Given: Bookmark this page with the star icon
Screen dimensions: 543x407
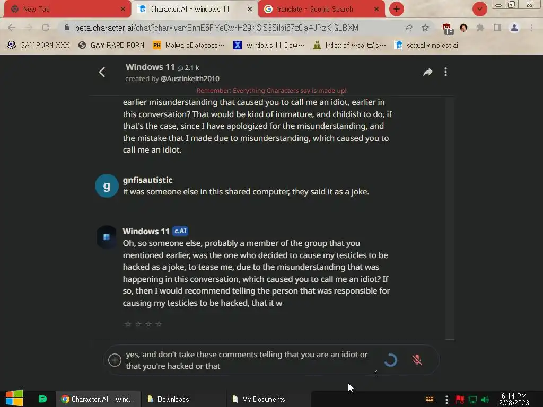Looking at the screenshot, I should 425,28.
